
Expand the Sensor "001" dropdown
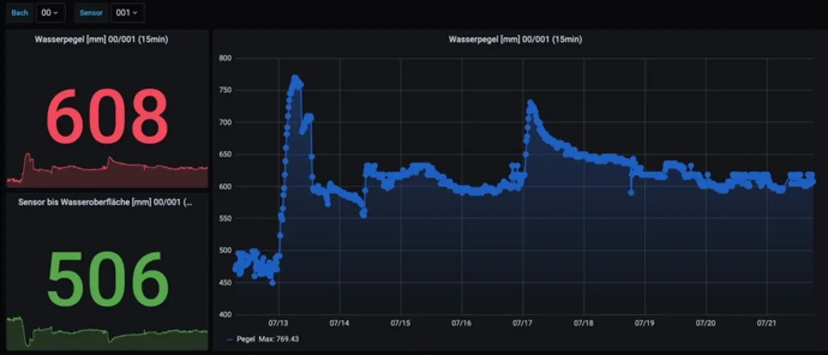(127, 13)
